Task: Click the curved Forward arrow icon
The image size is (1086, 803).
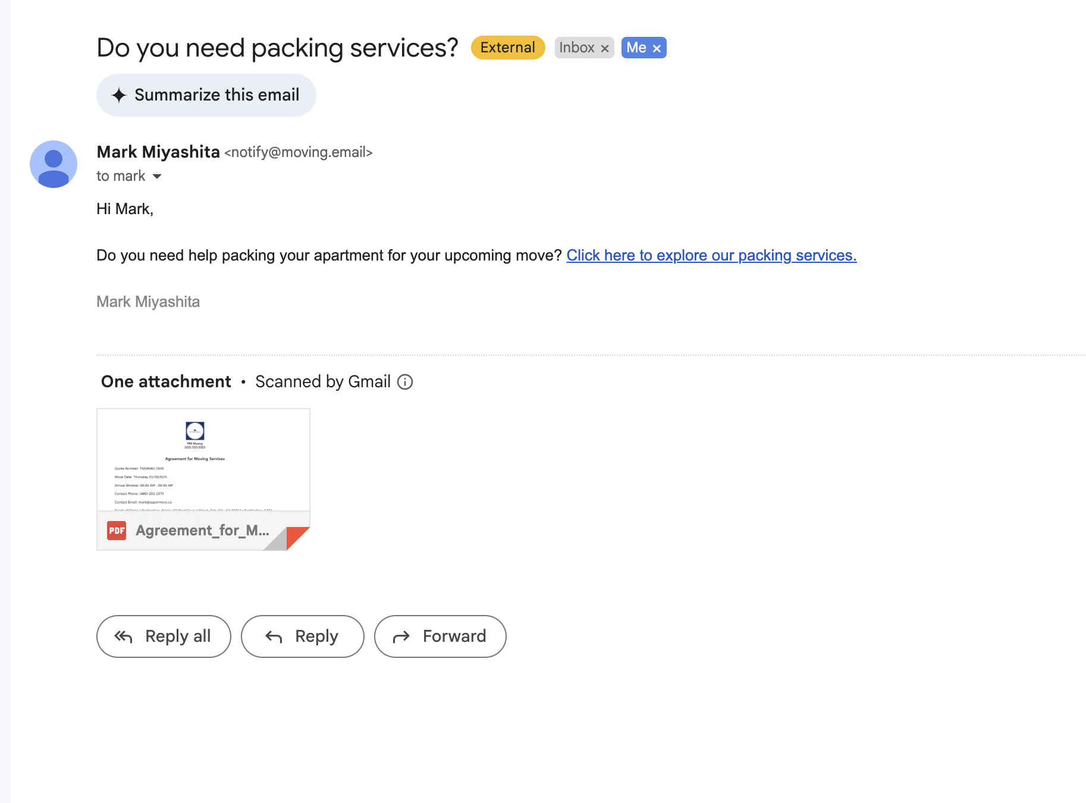Action: click(401, 636)
